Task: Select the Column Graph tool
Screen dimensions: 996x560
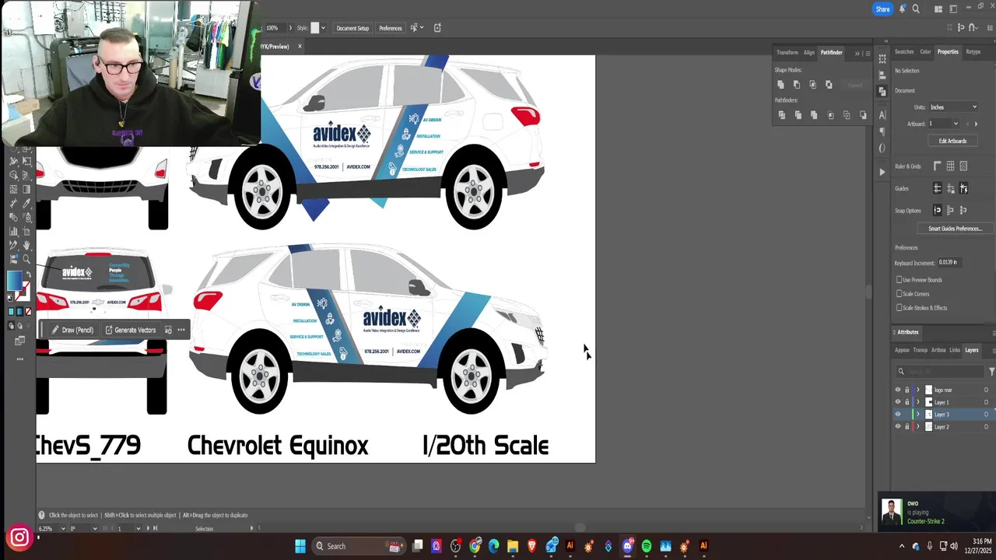Action: click(x=13, y=231)
